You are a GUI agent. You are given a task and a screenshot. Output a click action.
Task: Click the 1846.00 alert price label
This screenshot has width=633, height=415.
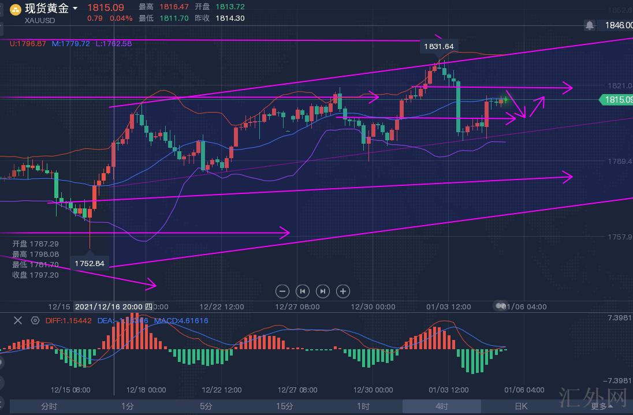tap(619, 25)
